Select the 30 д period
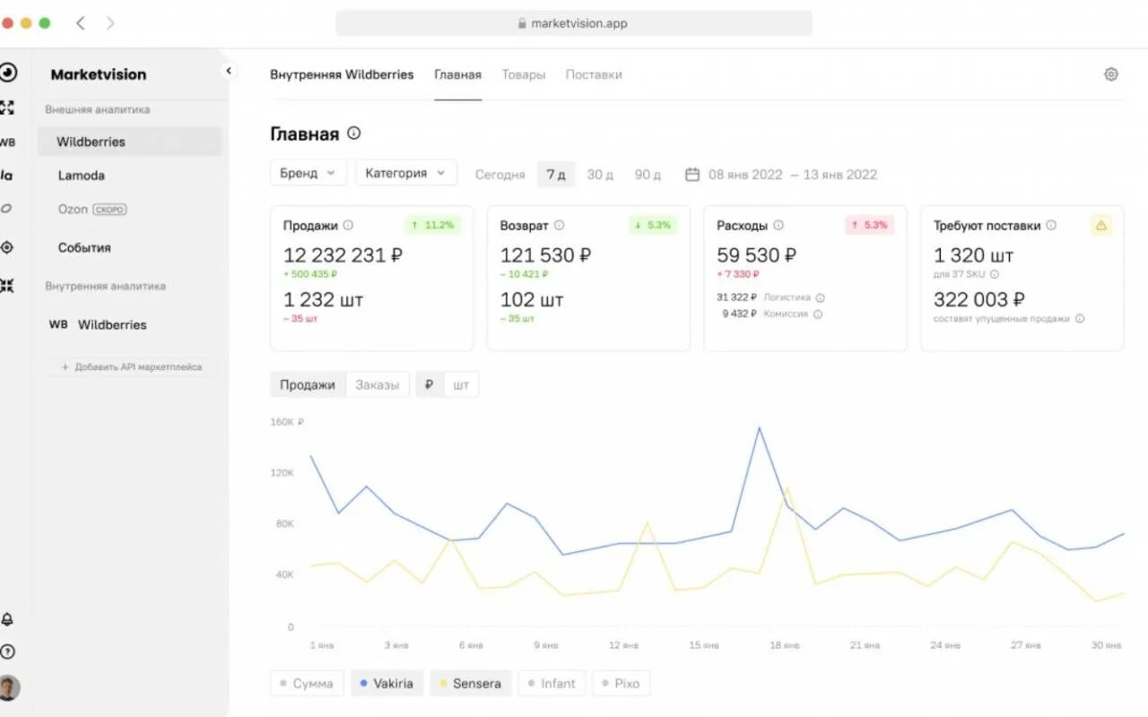Viewport: 1148px width, 717px height. coord(600,175)
